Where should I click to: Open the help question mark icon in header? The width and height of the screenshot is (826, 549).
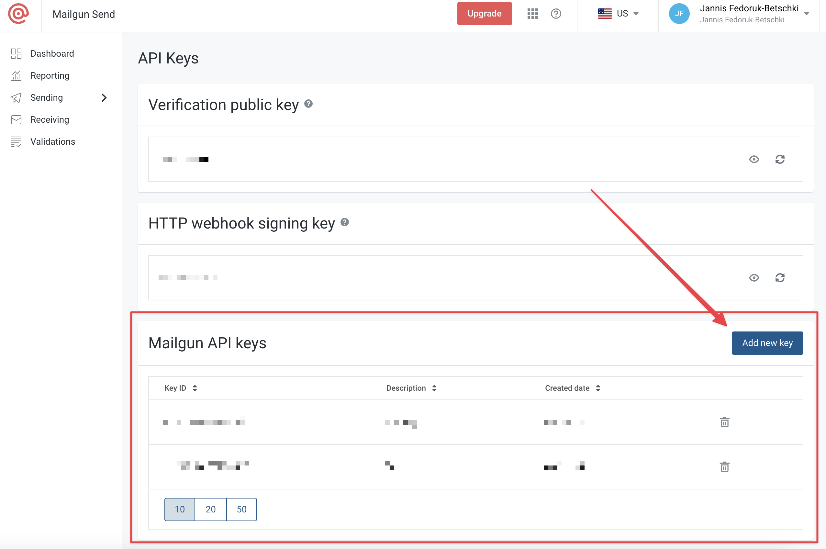click(x=556, y=14)
